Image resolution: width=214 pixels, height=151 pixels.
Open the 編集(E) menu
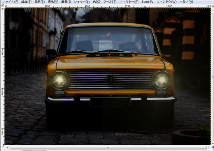pos(26,2)
